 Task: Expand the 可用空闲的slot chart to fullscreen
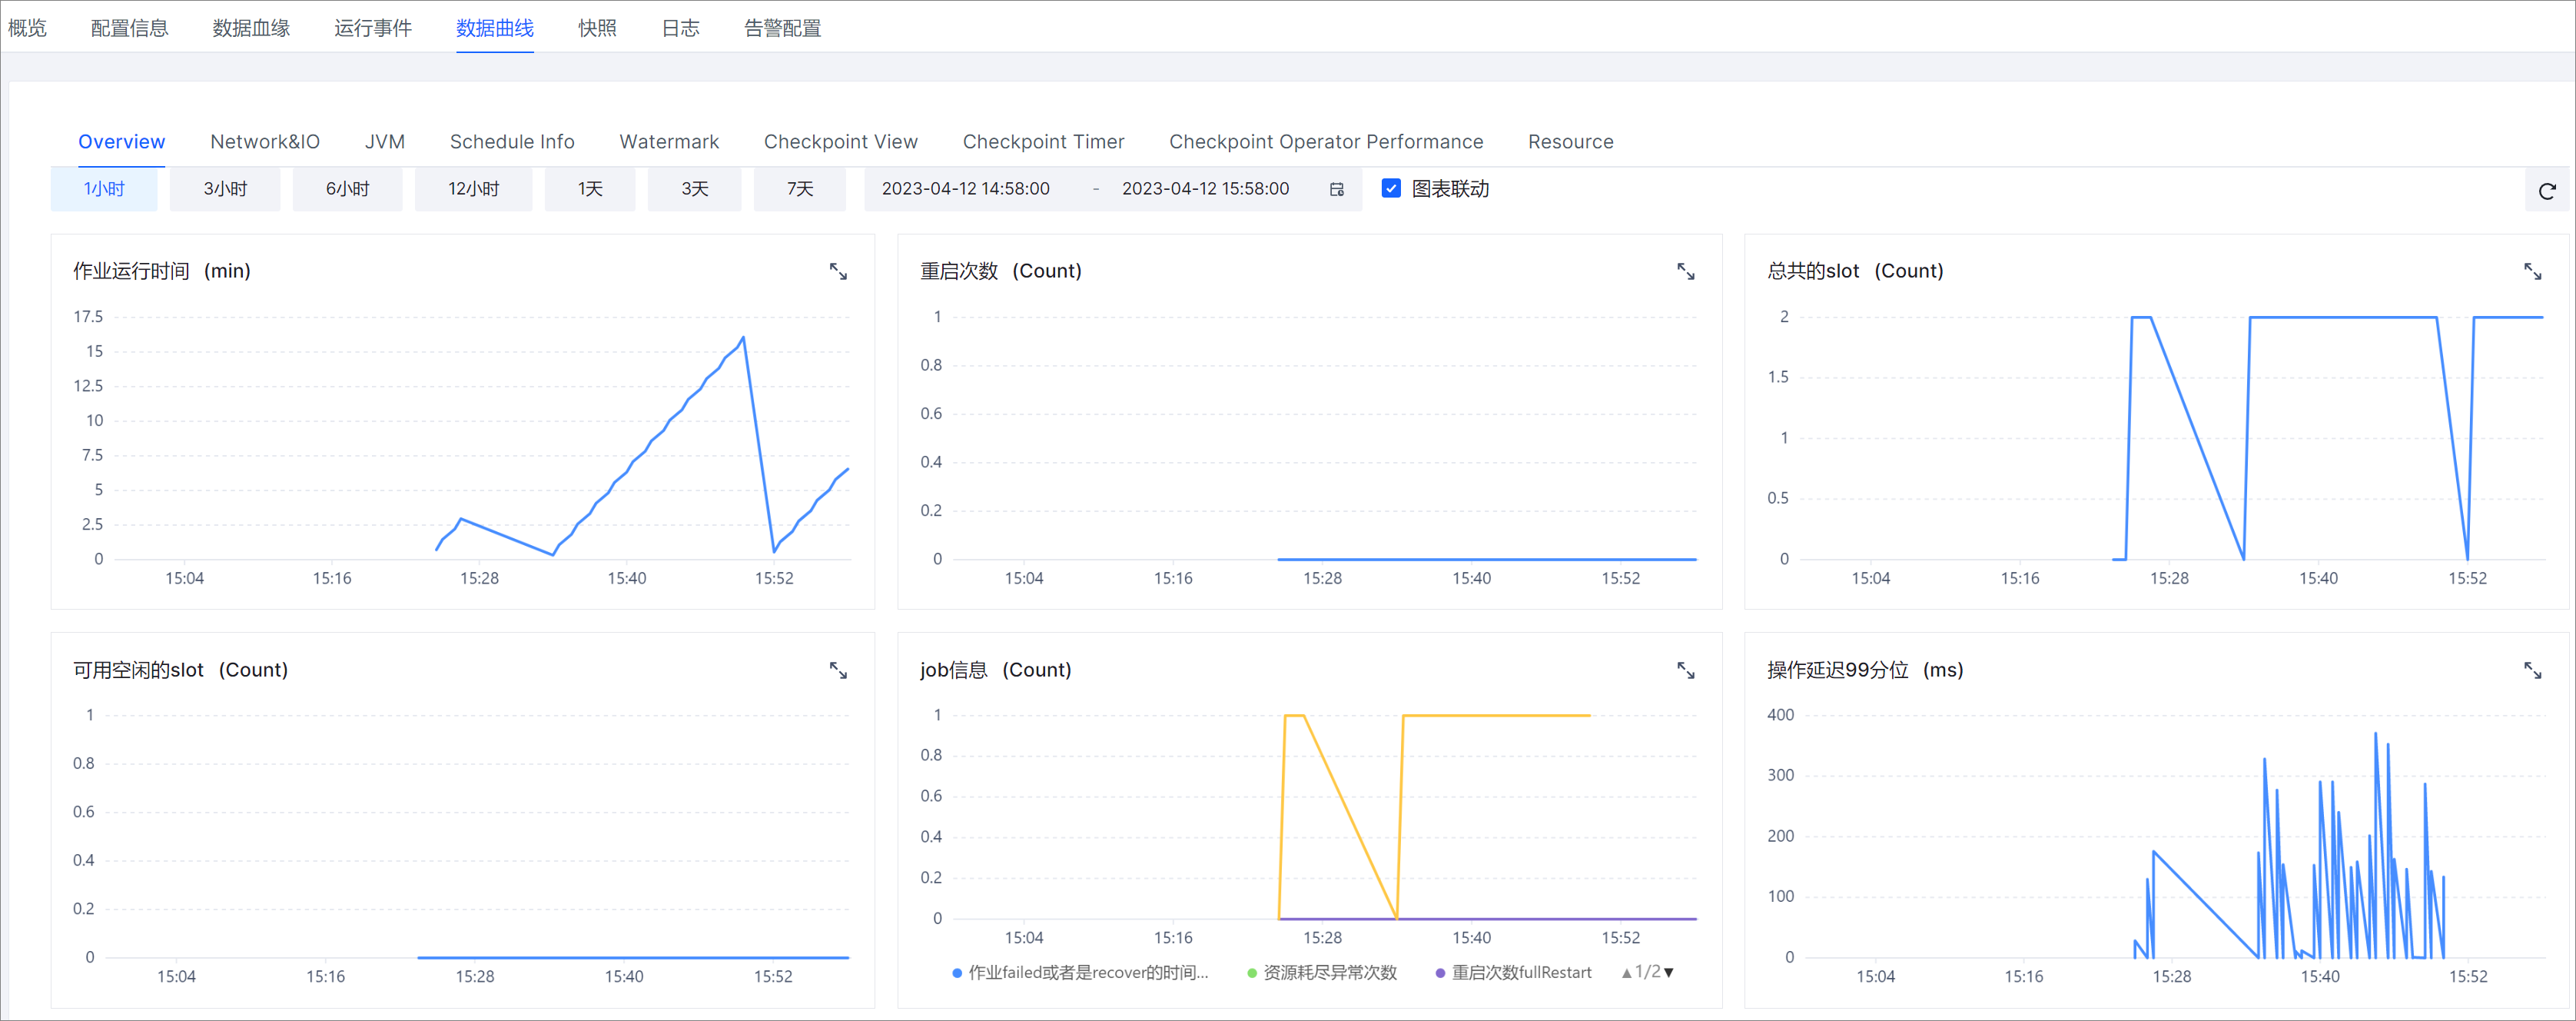click(x=838, y=671)
